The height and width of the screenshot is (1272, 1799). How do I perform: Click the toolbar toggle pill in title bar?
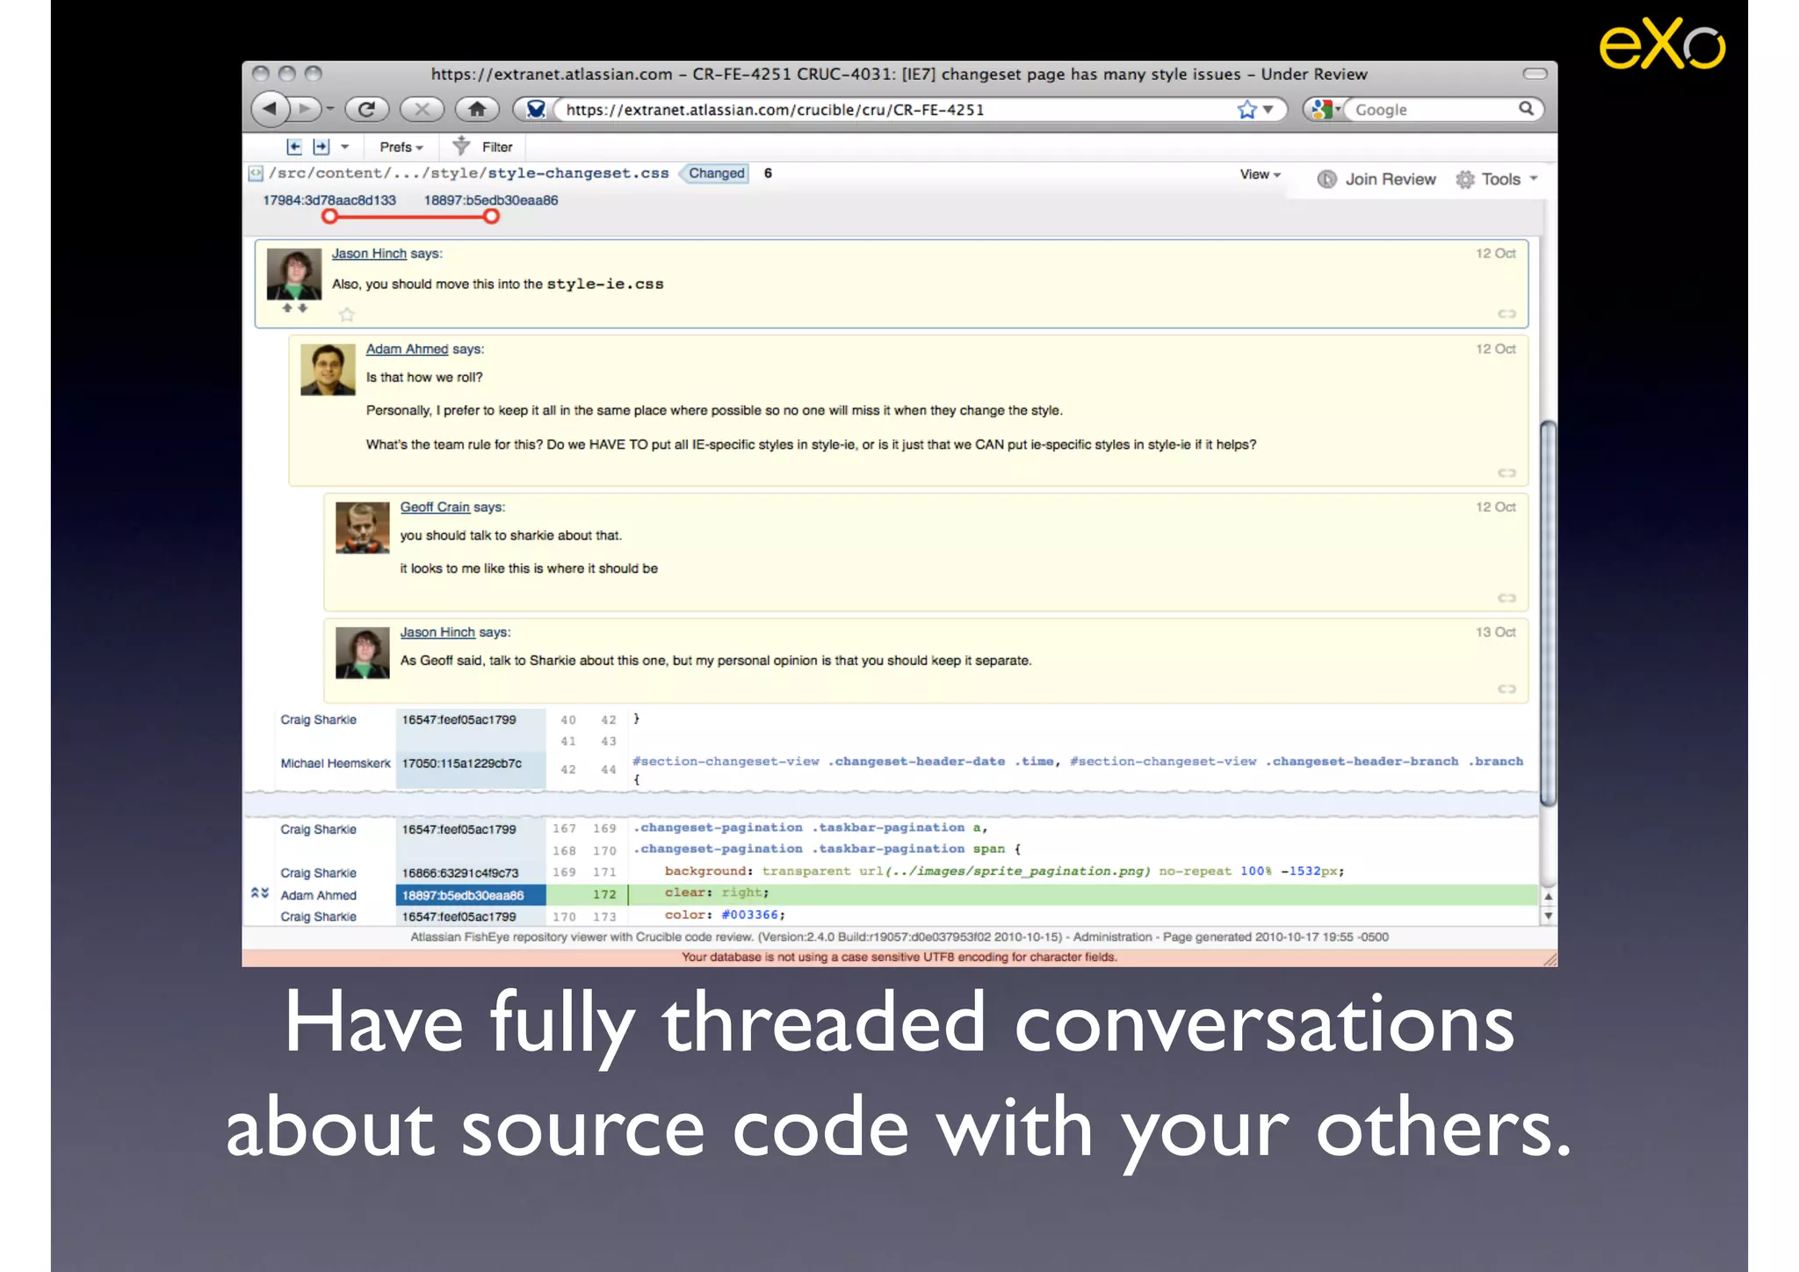tap(1535, 74)
